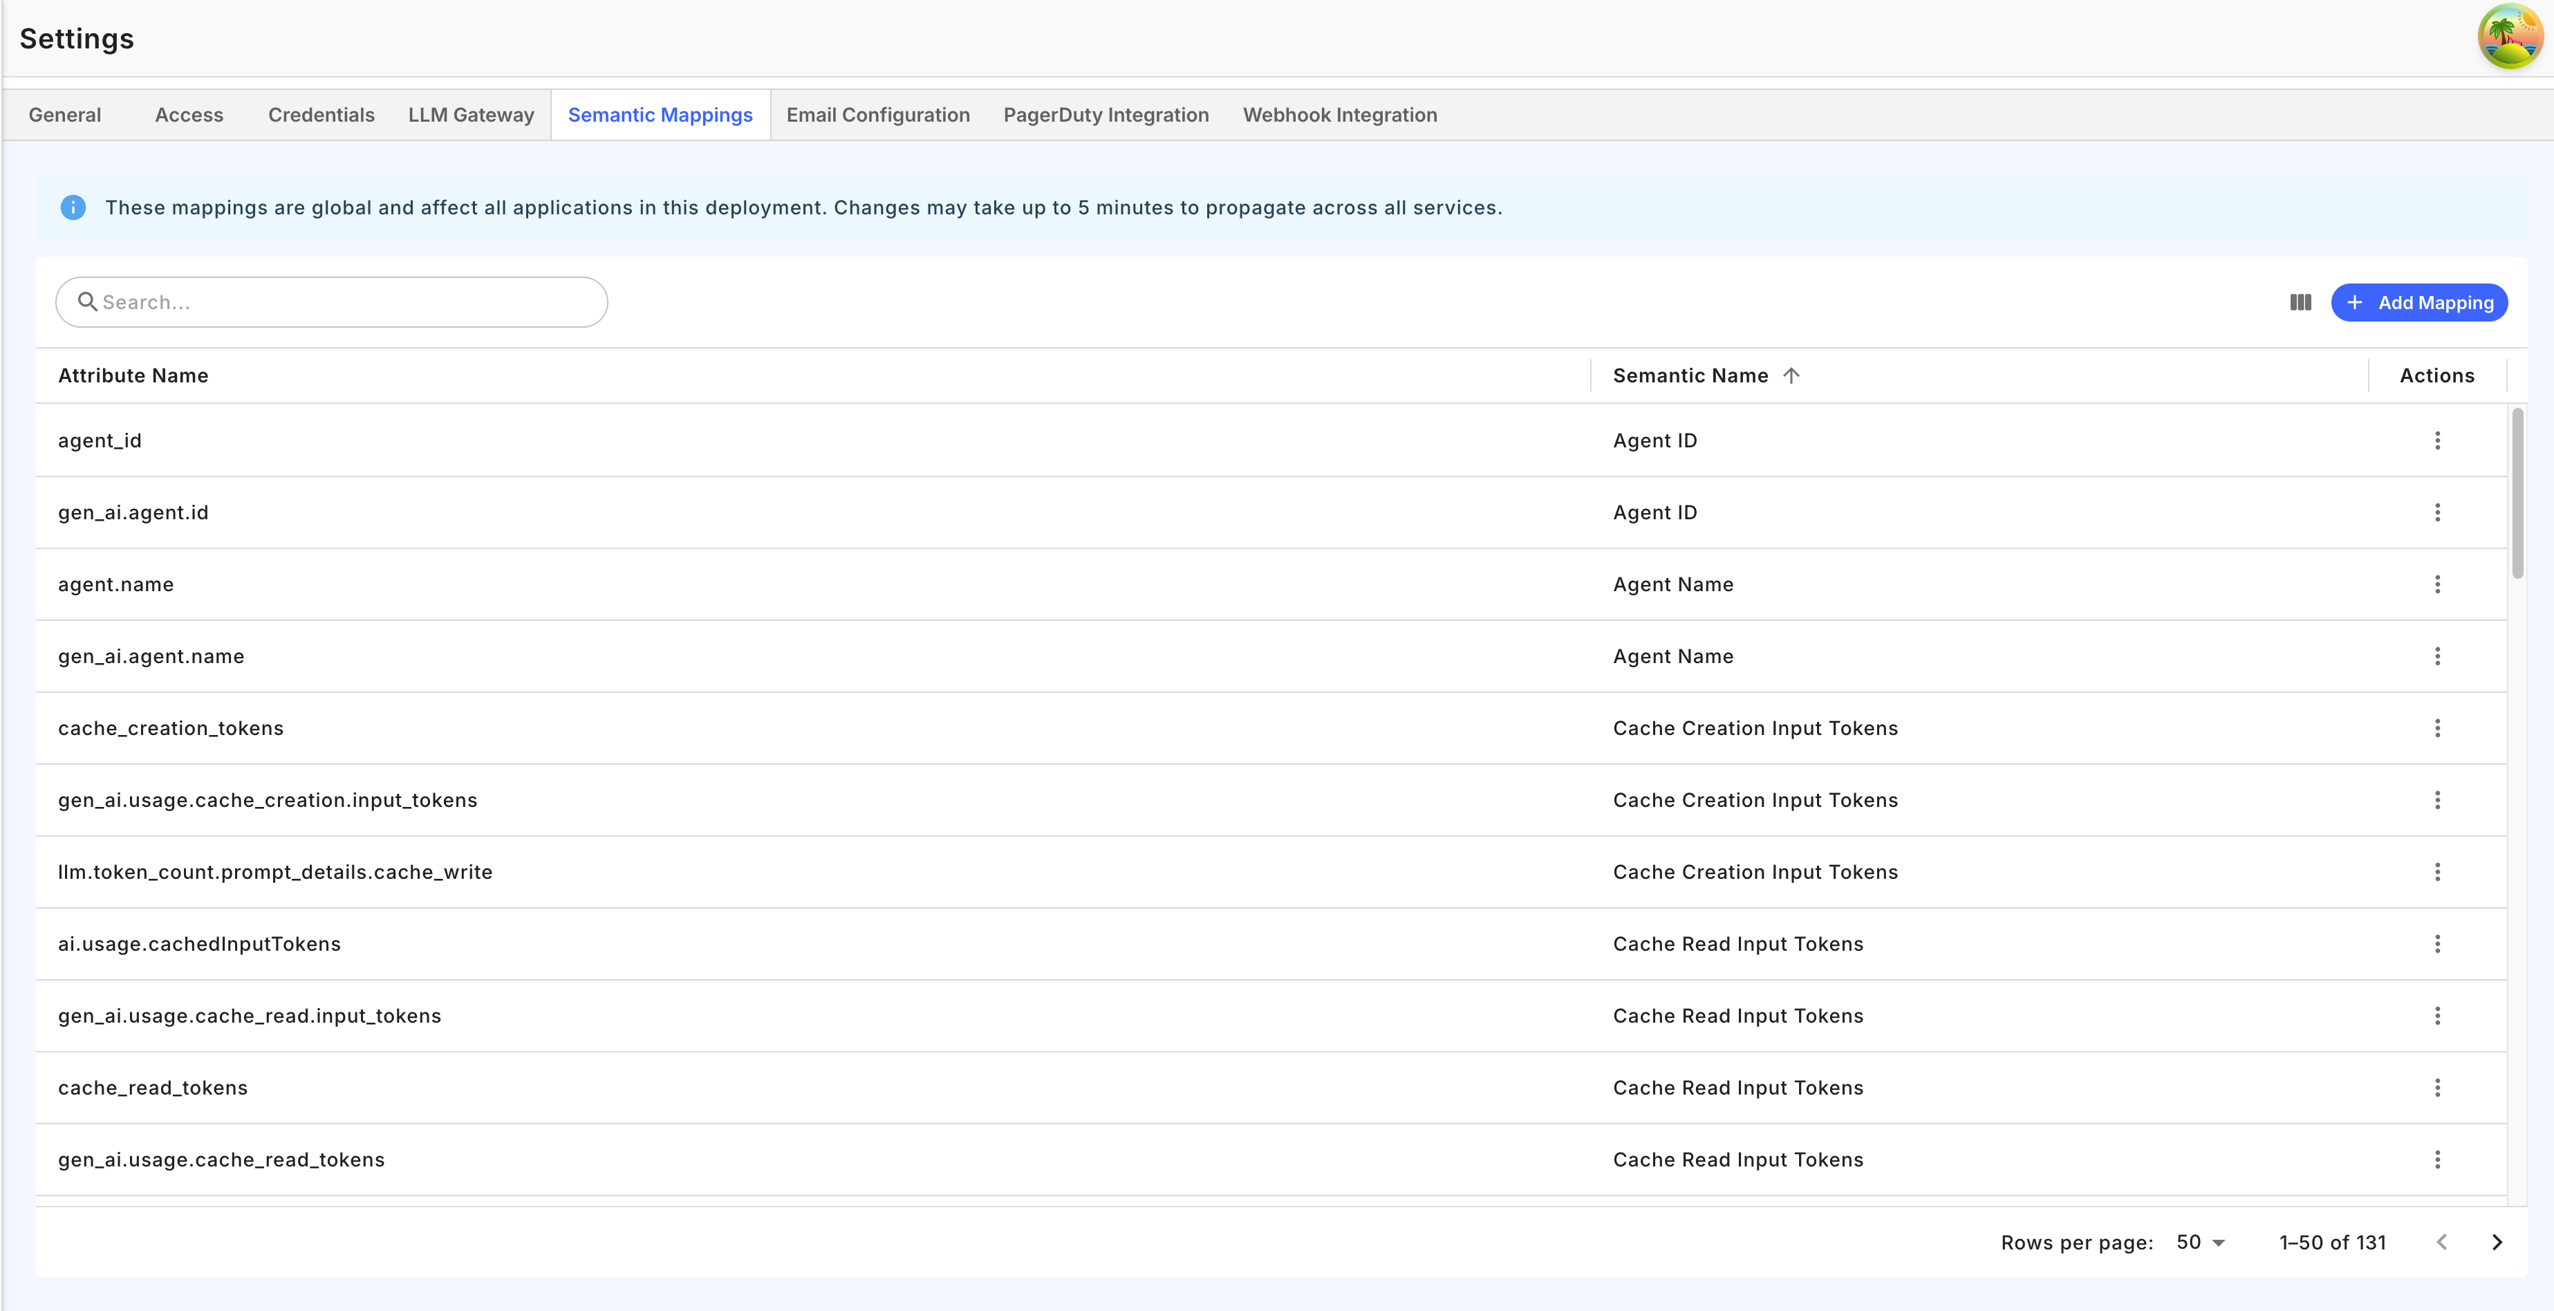Click the Settings page title
This screenshot has width=2554, height=1311.
[x=76, y=39]
